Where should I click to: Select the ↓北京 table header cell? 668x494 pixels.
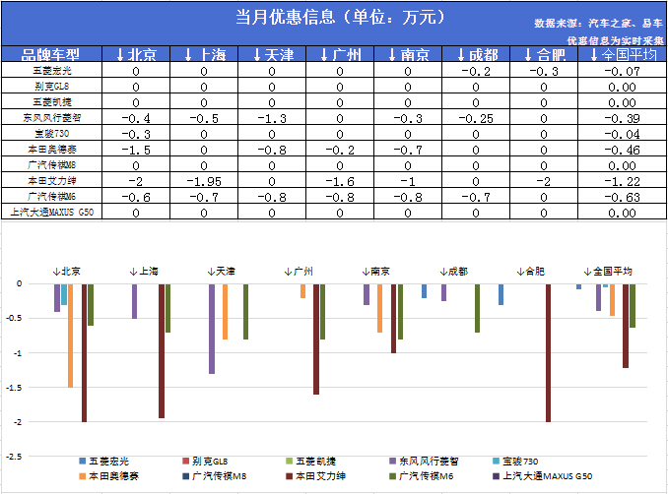[x=136, y=54]
